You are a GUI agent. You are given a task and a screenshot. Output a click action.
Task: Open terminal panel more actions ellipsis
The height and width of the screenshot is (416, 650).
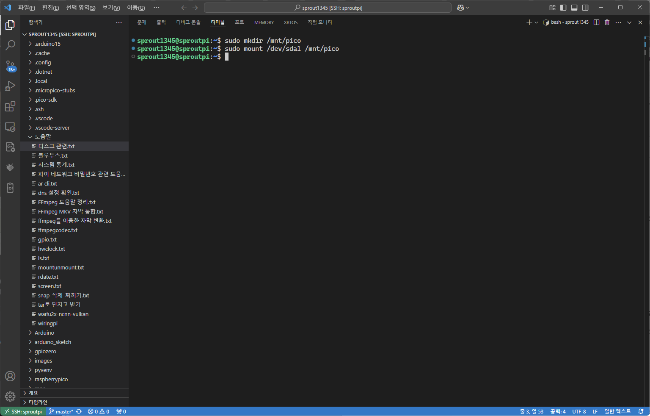click(618, 22)
